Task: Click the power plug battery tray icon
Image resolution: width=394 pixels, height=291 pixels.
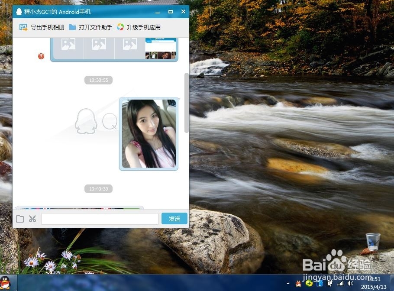Action: coord(329,284)
